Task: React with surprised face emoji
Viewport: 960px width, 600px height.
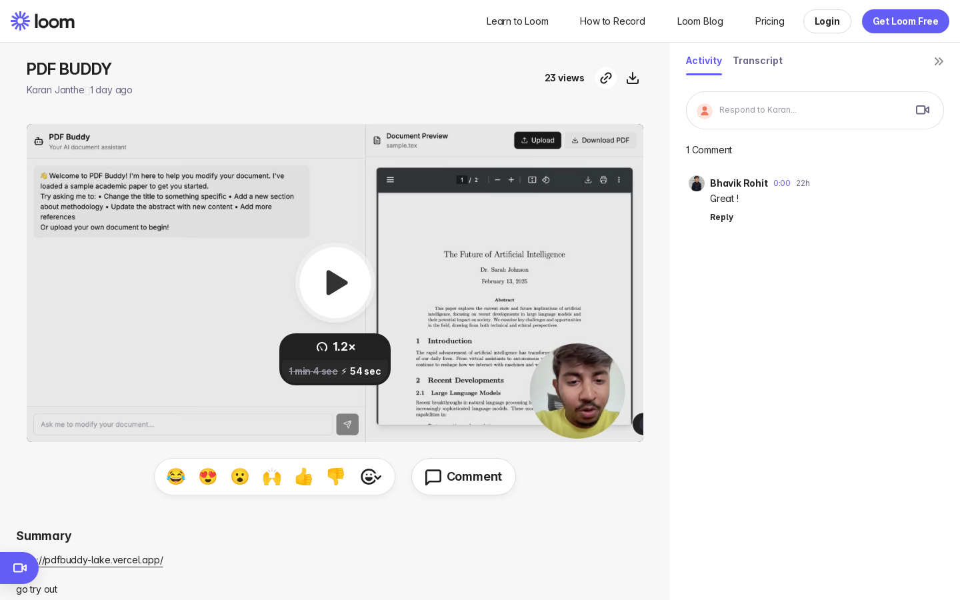Action: [240, 477]
